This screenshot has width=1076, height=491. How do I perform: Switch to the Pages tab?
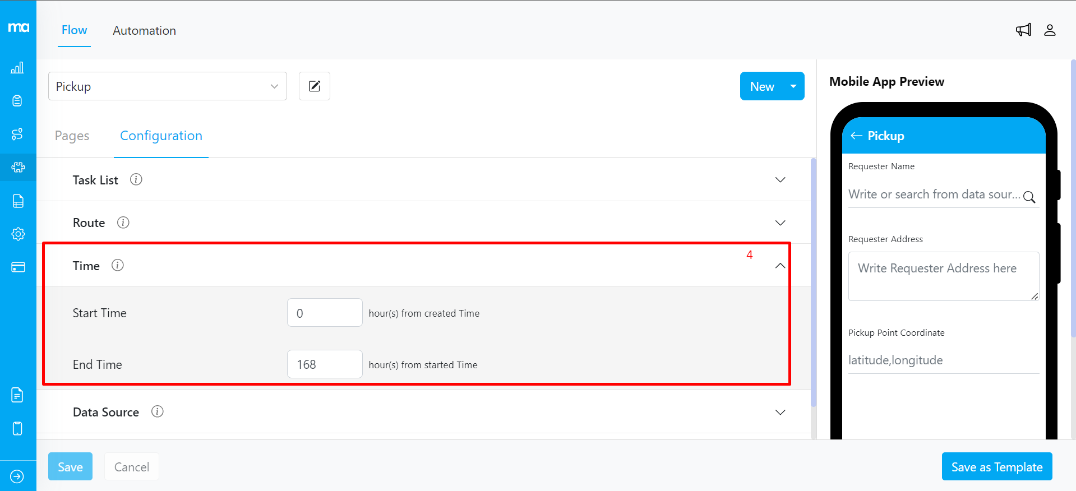click(x=72, y=136)
